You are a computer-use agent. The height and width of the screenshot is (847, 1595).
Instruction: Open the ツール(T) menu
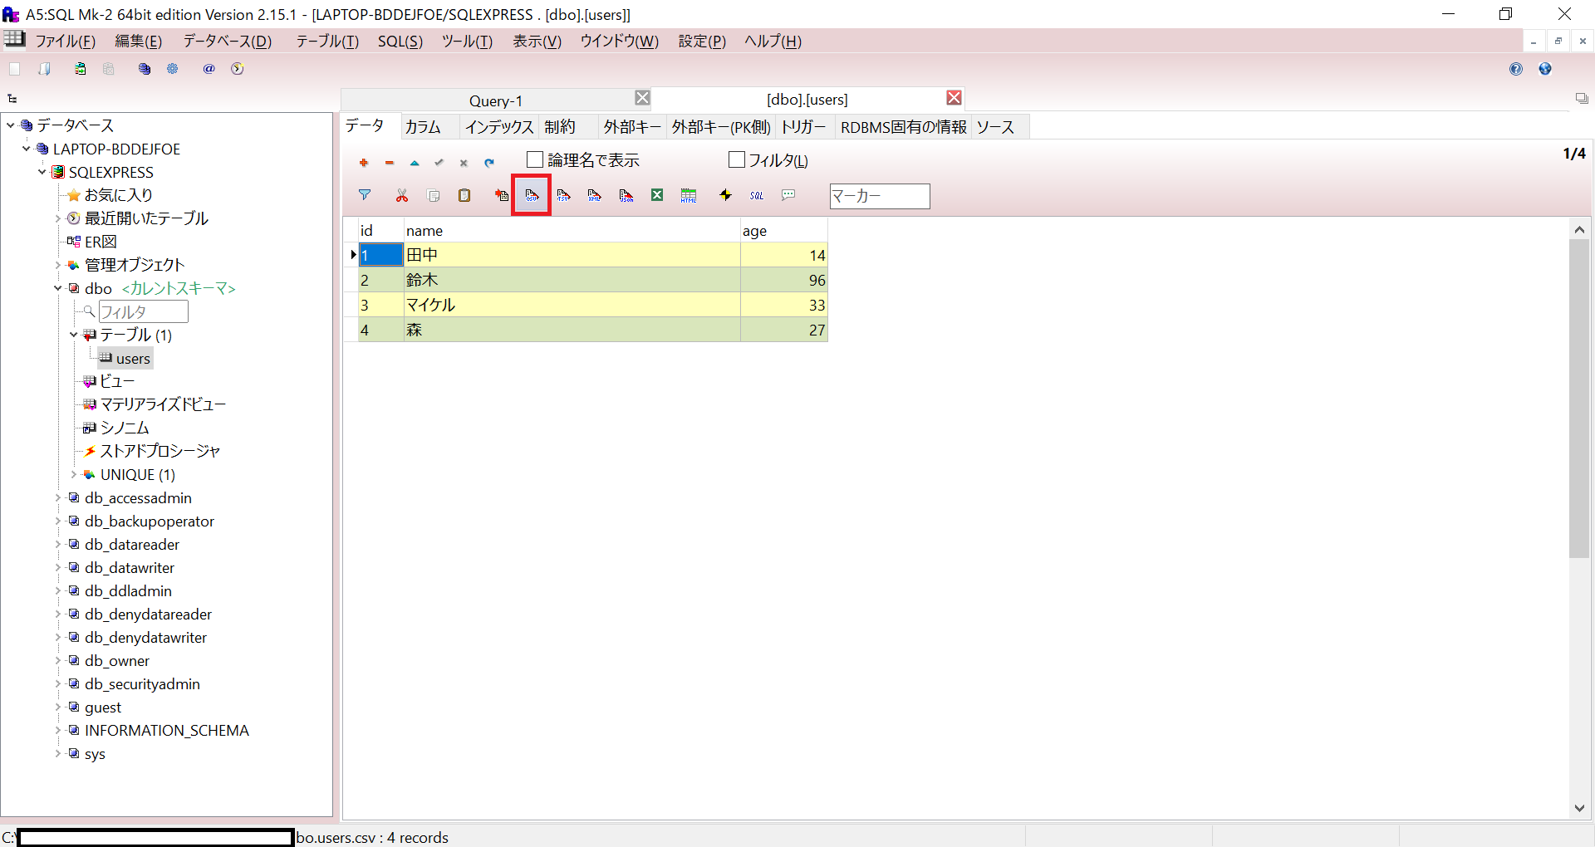coord(467,42)
